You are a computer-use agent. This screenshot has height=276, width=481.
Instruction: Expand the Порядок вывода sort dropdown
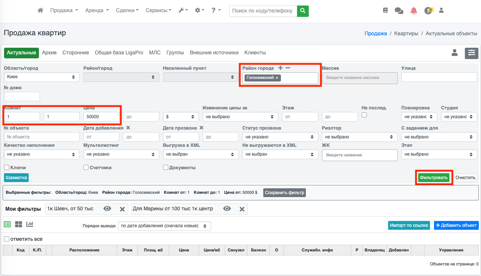pos(164,226)
